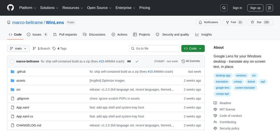
Task: Expand the Resources menu
Action: [73, 8]
